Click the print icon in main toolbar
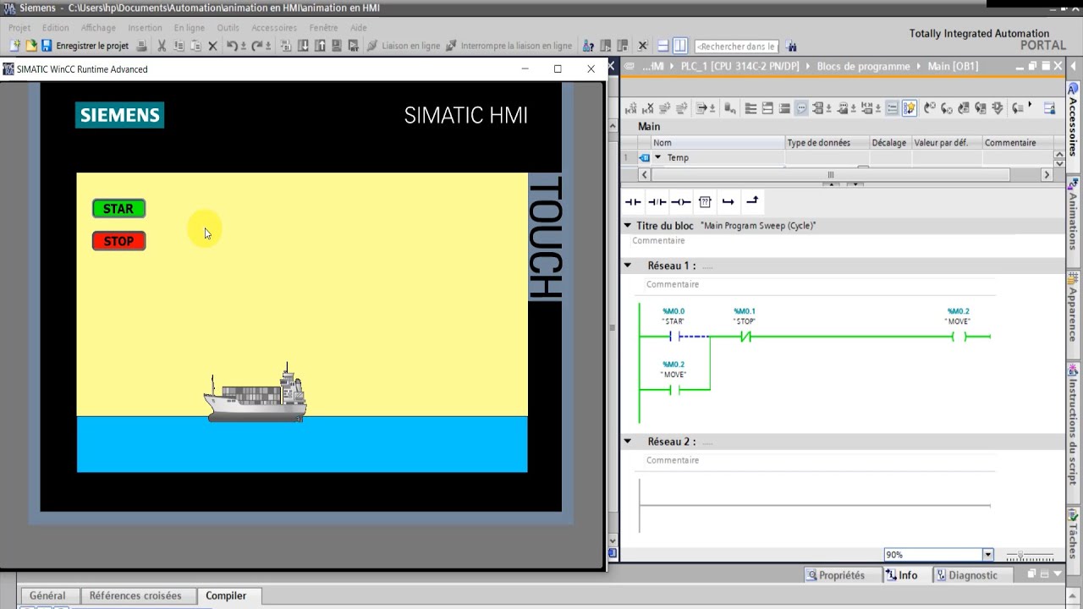This screenshot has height=609, width=1083. [x=141, y=46]
